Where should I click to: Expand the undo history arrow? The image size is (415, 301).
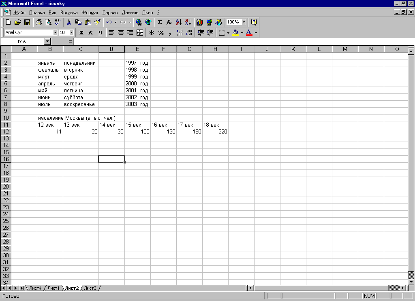click(116, 22)
